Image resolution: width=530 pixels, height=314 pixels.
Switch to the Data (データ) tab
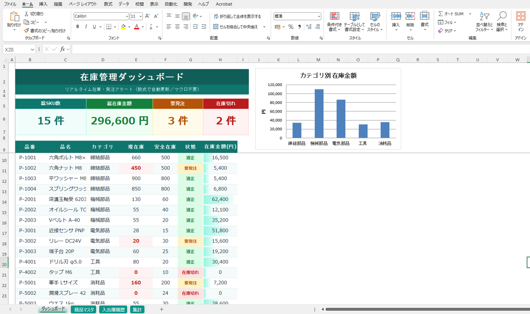pos(124,4)
